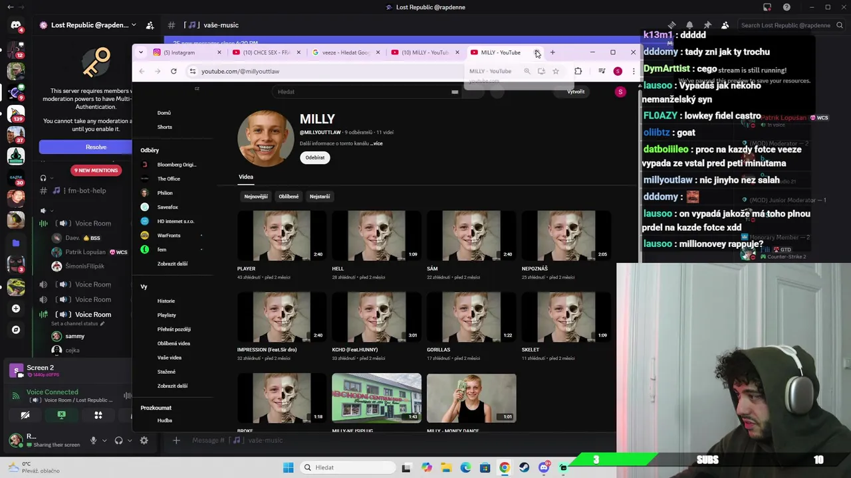
Task: Add a server with plus icon
Action: pos(16,308)
